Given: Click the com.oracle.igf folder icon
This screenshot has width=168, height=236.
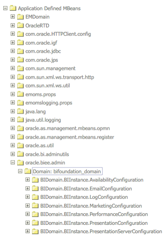Looking at the screenshot, I should tap(20, 42).
